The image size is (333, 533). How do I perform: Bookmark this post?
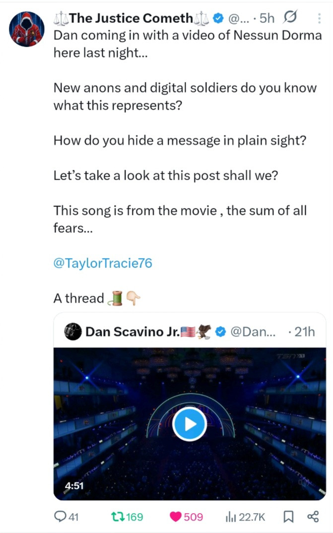tap(287, 517)
